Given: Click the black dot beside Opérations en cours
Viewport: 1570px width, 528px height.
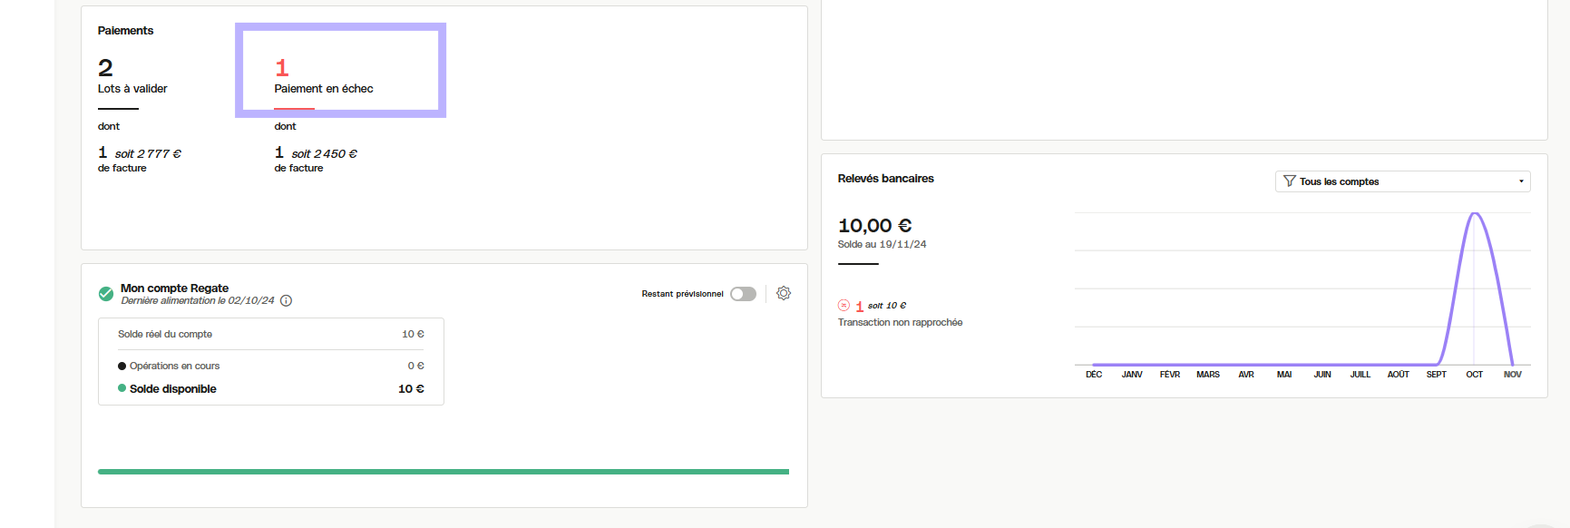Looking at the screenshot, I should [122, 367].
